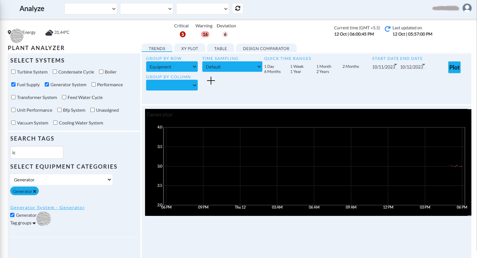Open the first top header dropdown

coord(91,9)
